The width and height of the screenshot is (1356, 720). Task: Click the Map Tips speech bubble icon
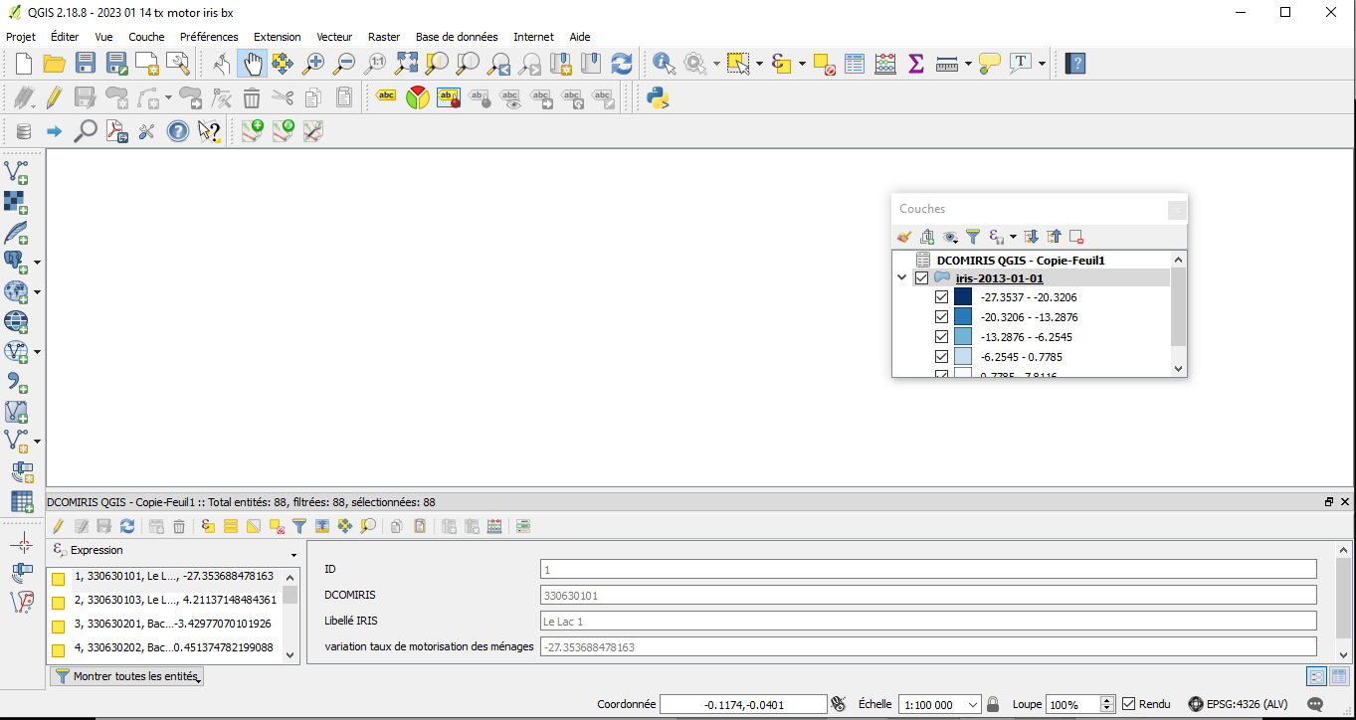pos(989,64)
